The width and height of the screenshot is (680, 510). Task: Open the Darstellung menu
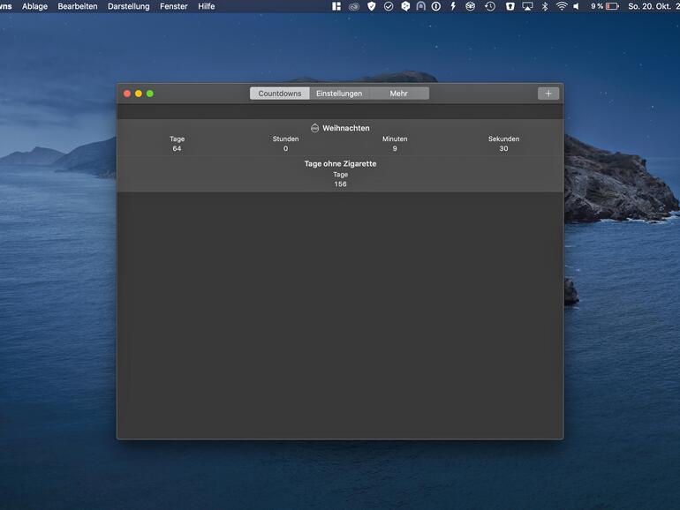point(128,6)
